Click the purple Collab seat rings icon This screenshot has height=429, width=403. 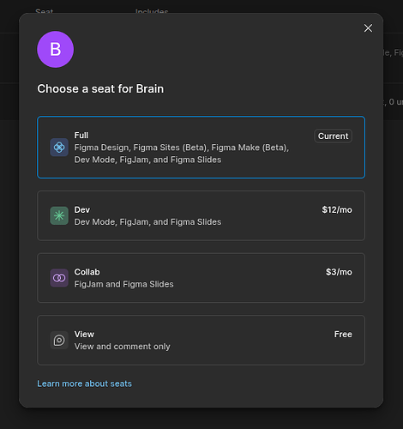pyautogui.click(x=59, y=278)
